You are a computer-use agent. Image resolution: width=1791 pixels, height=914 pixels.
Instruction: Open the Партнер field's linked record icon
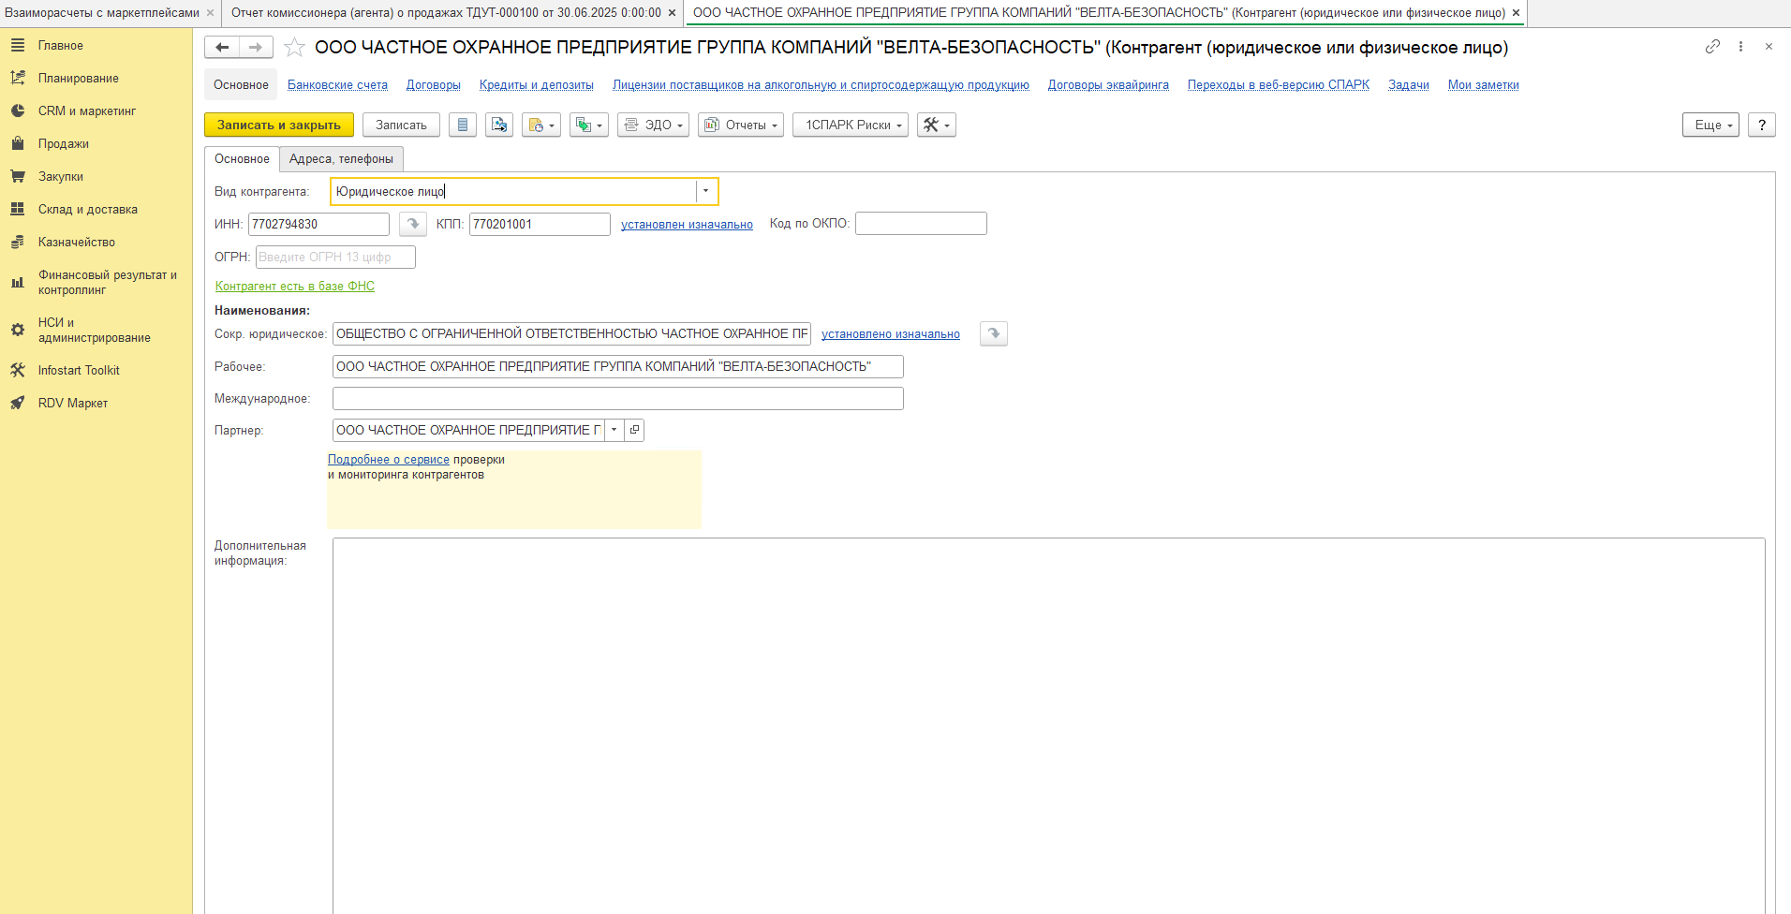(x=634, y=430)
